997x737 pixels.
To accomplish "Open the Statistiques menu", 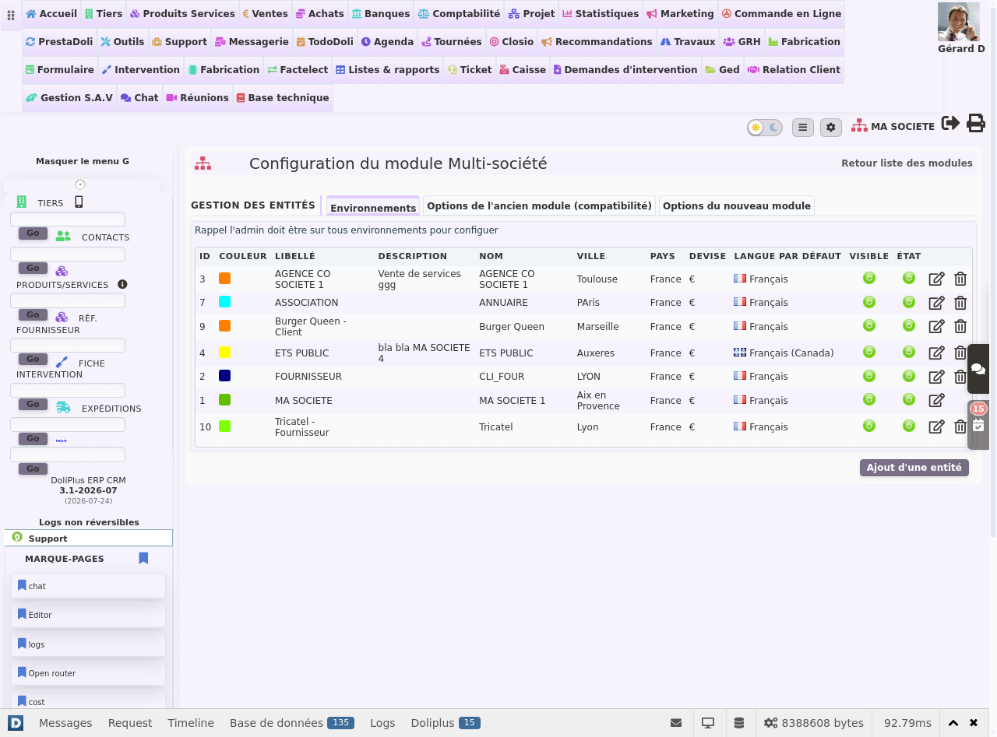I will 600,14.
